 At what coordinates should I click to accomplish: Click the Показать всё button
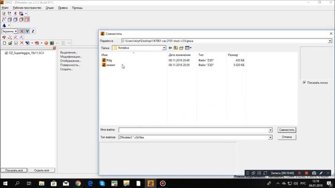point(14,170)
